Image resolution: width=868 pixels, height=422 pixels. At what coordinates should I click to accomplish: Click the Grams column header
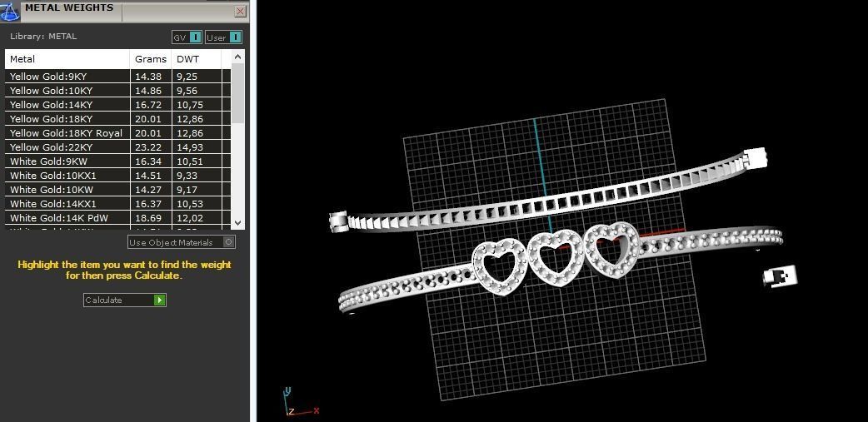coord(151,59)
